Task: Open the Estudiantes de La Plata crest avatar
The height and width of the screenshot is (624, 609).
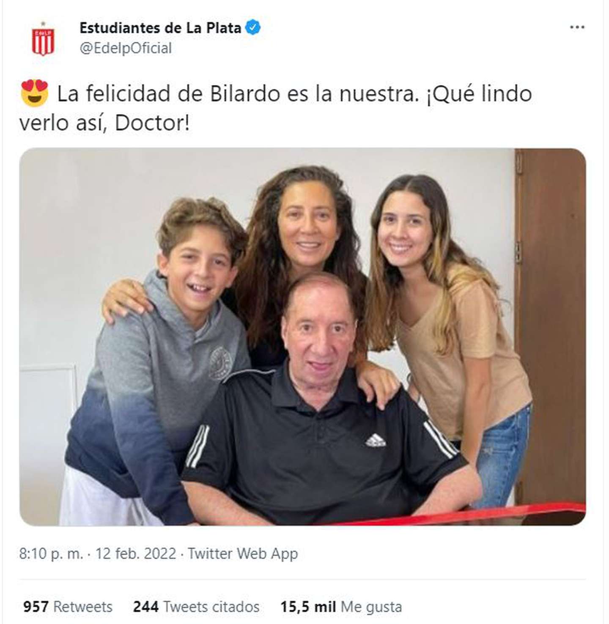Action: [43, 39]
